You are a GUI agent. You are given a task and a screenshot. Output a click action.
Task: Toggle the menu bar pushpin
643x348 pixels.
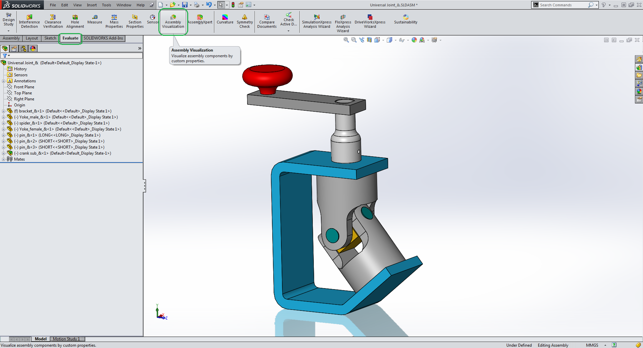tap(152, 5)
